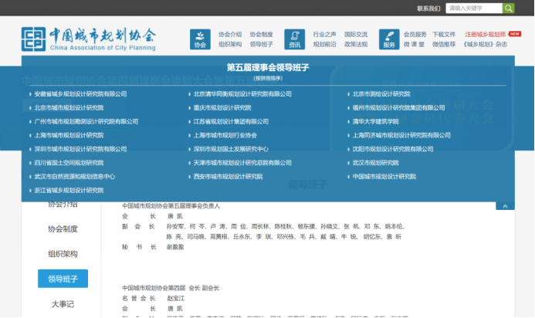Open 沈阳市规划设计研究院有限公司 link
This screenshot has height=318, width=535.
click(393, 149)
